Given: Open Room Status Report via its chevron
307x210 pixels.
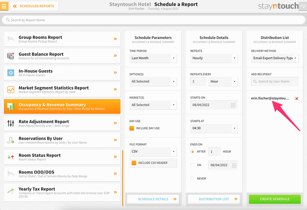Looking at the screenshot, I should click(115, 157).
